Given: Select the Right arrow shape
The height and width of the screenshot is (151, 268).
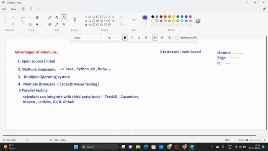Looking at the screenshot, I should point(98,21).
